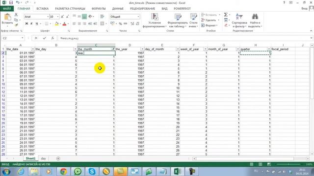
Task: Open filter dropdown for week_of_year column
Action: 205,49
